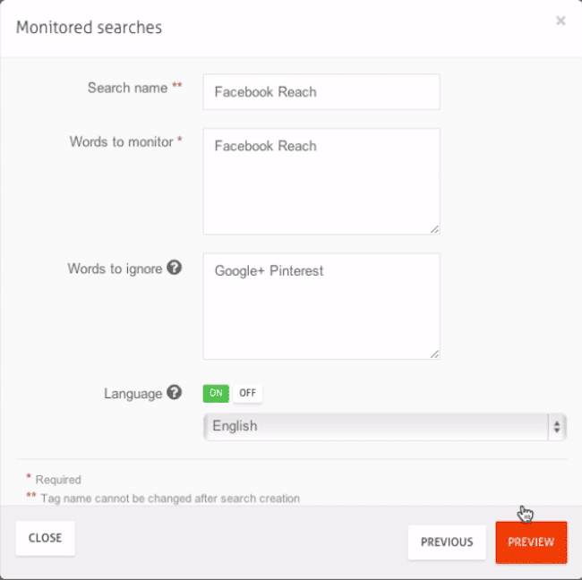
Task: Switch language filter OFF
Action: pyautogui.click(x=247, y=393)
